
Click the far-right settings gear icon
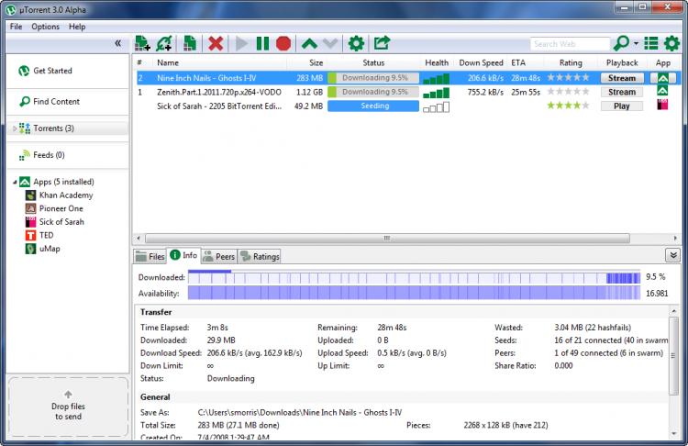[x=671, y=43]
